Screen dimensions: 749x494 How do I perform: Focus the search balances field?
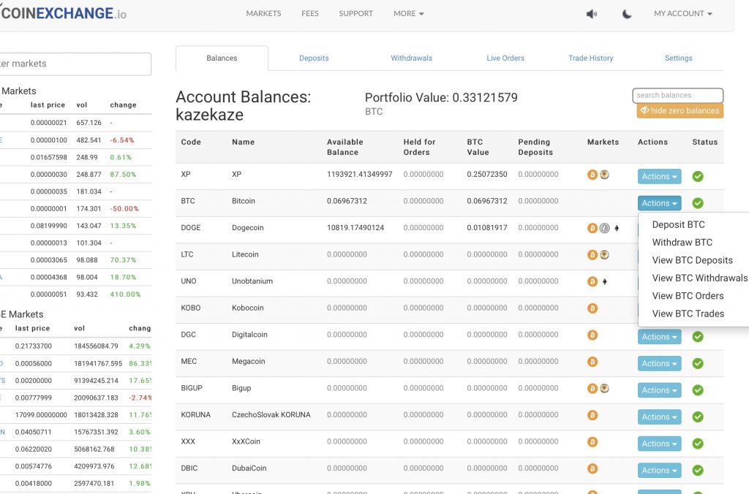(677, 96)
